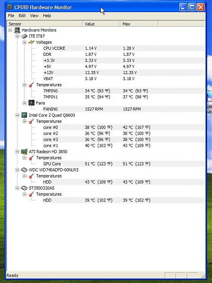This screenshot has width=212, height=283.
Task: Click the Value column header
Action: 101,23
